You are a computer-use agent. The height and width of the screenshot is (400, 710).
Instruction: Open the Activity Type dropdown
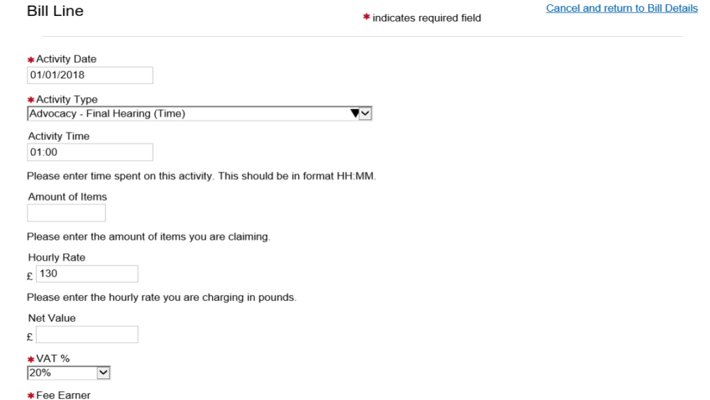[200, 114]
